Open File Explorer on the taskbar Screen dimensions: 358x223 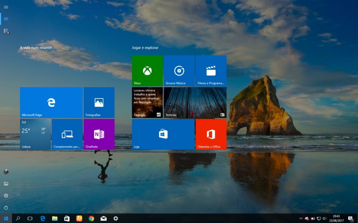[55, 218]
